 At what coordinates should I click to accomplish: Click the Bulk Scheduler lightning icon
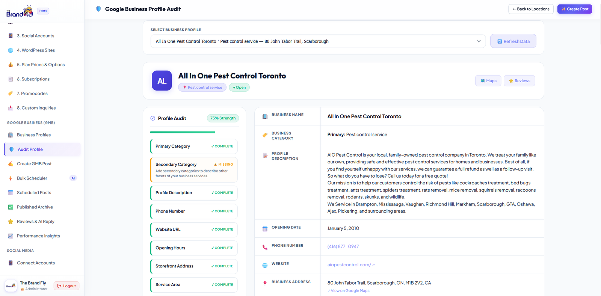click(x=11, y=178)
